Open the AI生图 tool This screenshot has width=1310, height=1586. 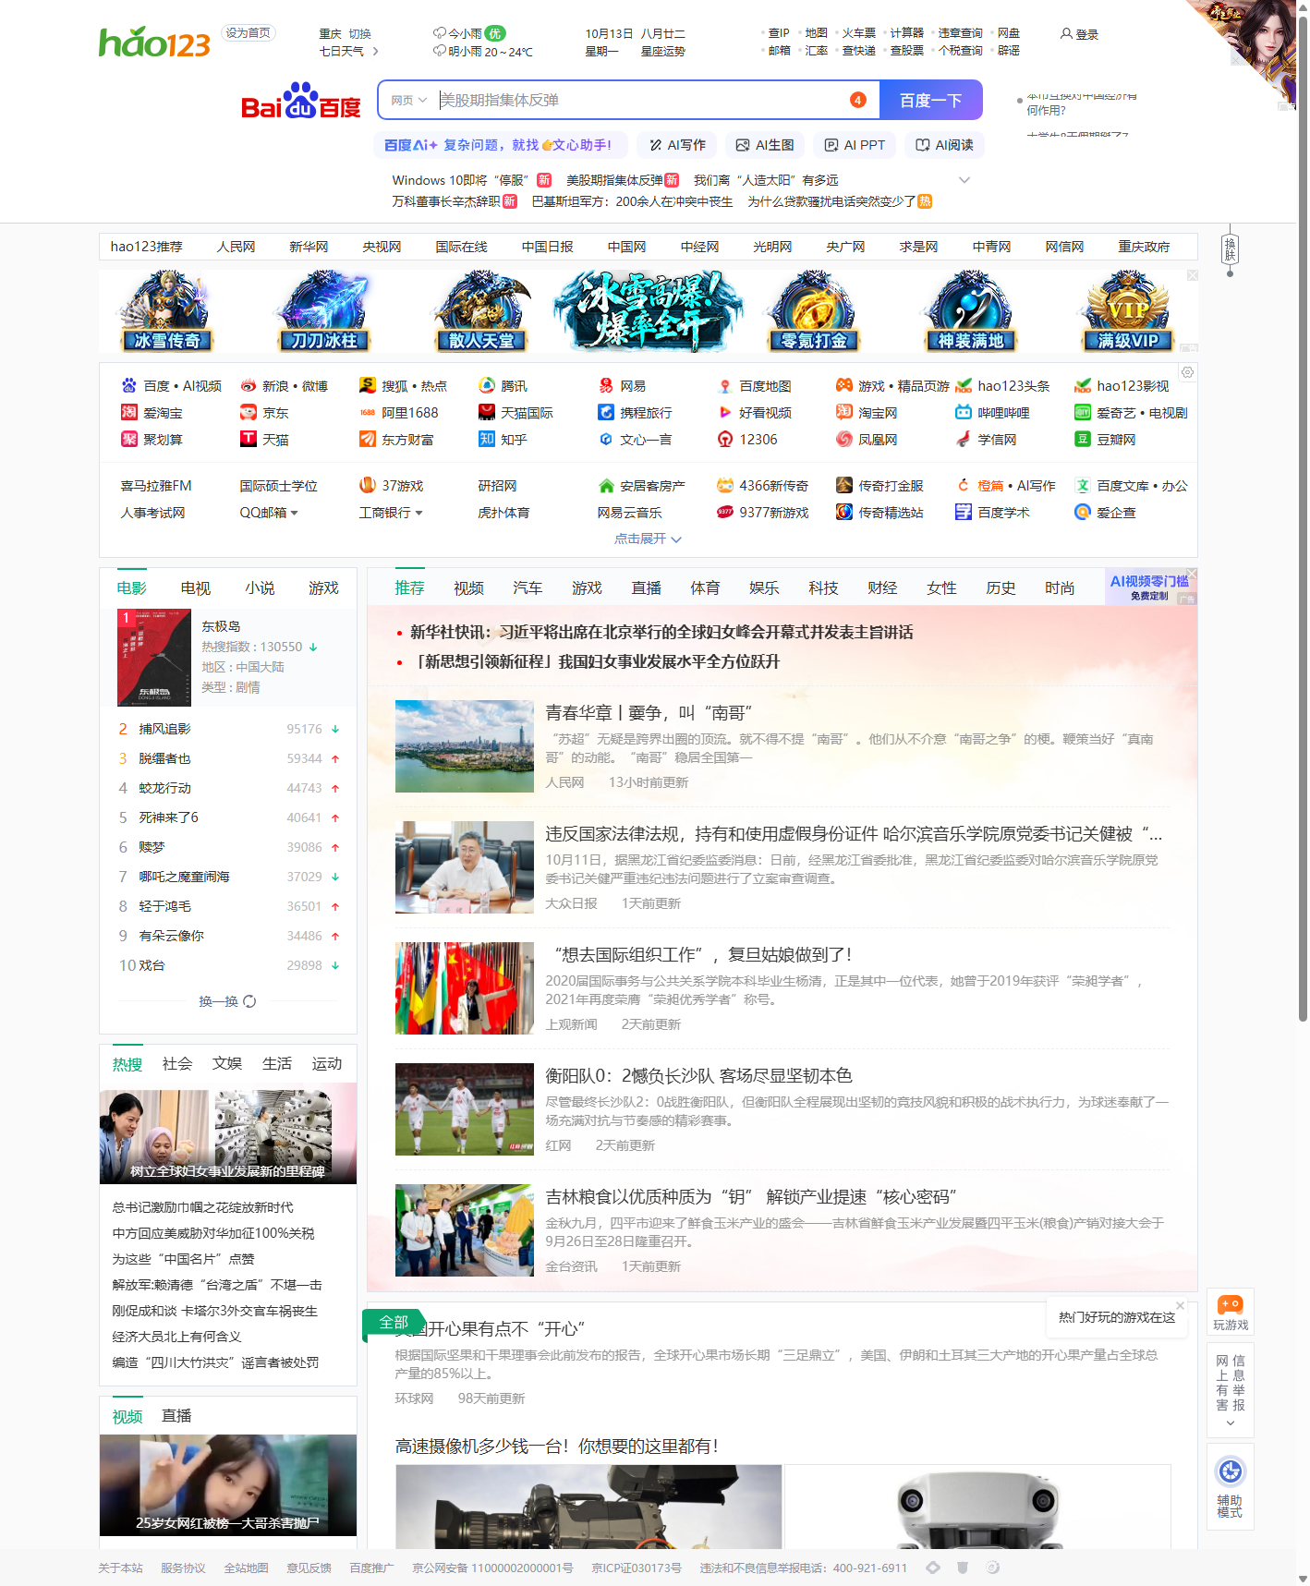pyautogui.click(x=765, y=145)
